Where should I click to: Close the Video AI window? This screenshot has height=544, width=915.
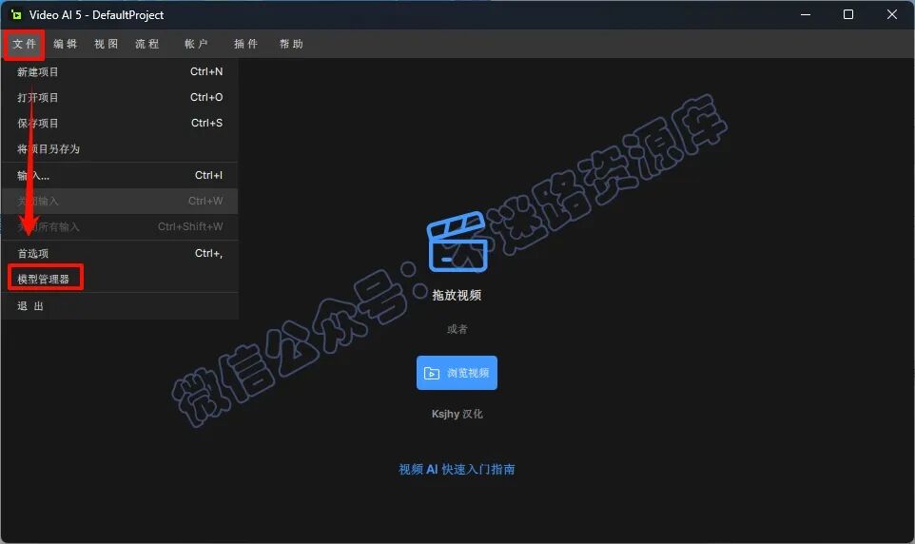891,14
